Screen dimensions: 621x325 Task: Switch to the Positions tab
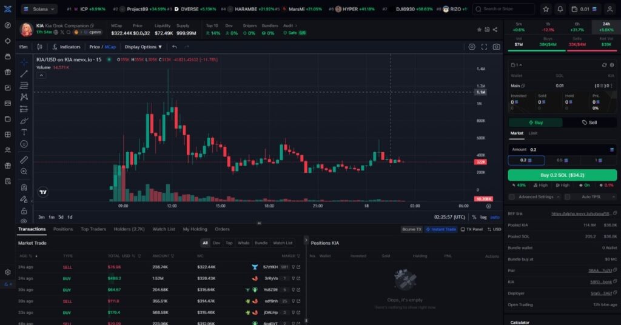point(63,229)
